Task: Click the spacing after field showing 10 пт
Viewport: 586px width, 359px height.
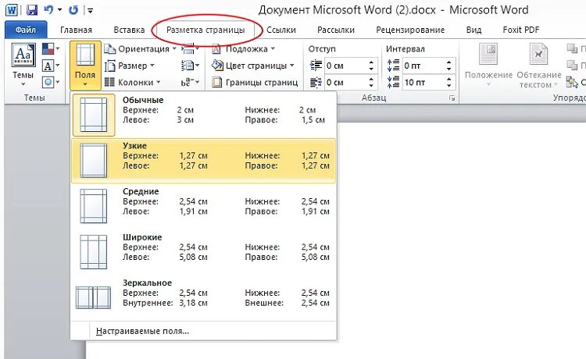Action: tap(423, 82)
